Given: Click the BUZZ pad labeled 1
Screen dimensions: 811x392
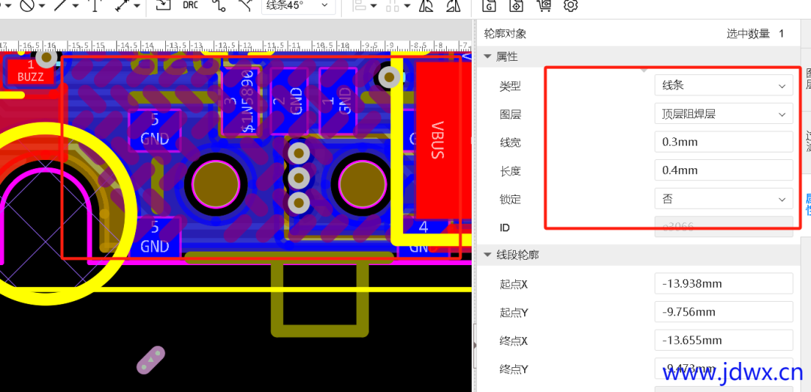Looking at the screenshot, I should [x=30, y=72].
